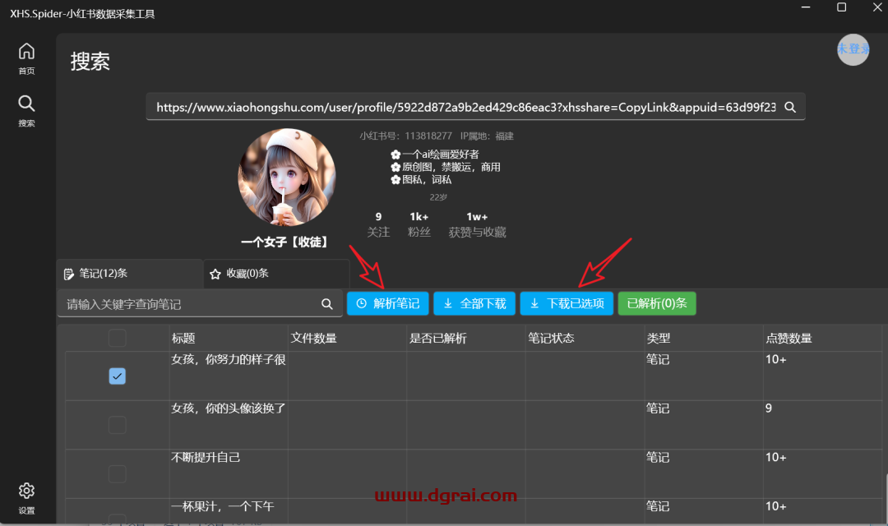This screenshot has height=526, width=888.
Task: Click the green 已解析(0)条 button
Action: point(657,303)
